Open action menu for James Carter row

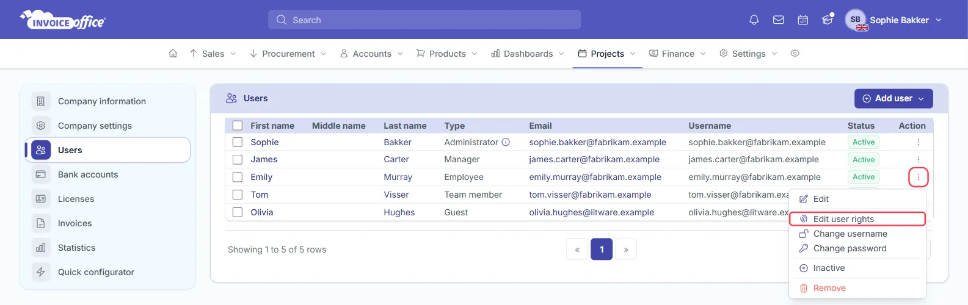tap(918, 160)
